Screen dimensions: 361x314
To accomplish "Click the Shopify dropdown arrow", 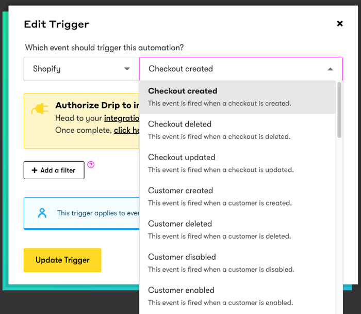I will (x=127, y=69).
